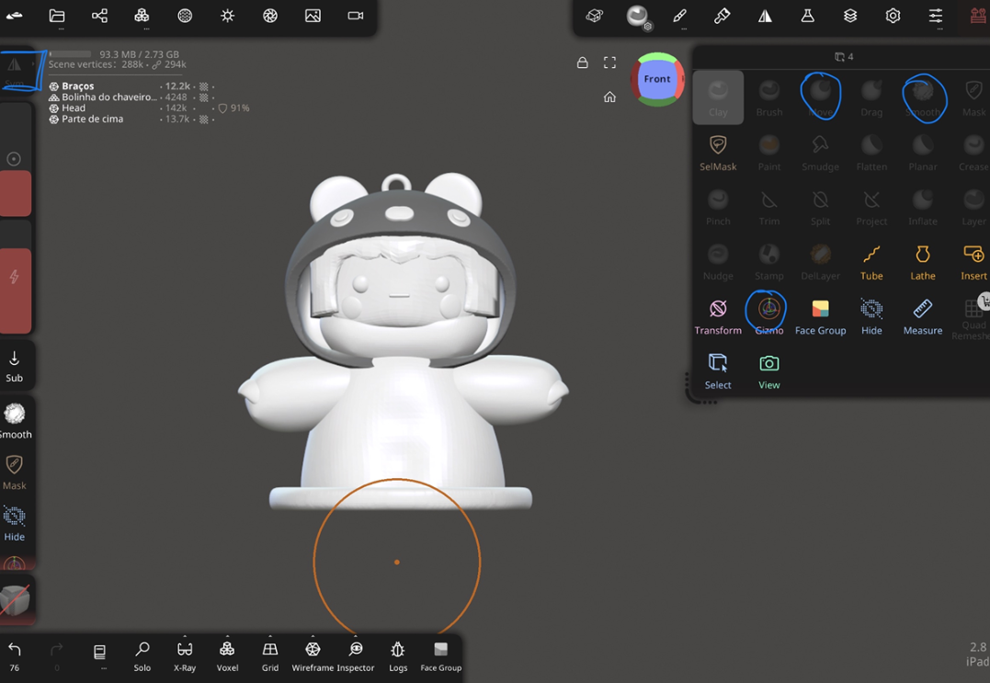Toggle Voxel option in bottom bar
Screen dimensions: 990x683
(227, 656)
